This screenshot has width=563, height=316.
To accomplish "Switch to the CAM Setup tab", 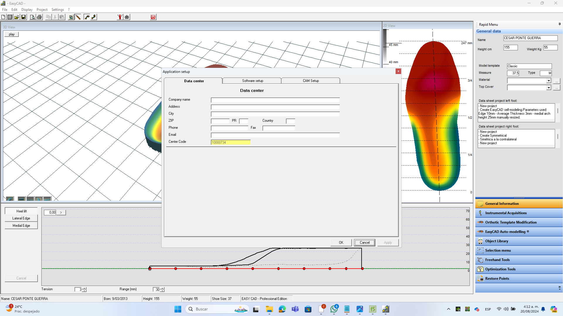I will [x=311, y=81].
